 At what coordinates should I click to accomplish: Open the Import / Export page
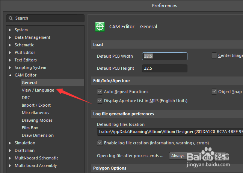[x=36, y=105]
